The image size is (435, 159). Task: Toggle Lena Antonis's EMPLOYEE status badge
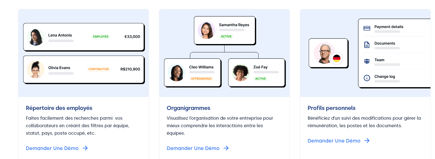tap(101, 37)
